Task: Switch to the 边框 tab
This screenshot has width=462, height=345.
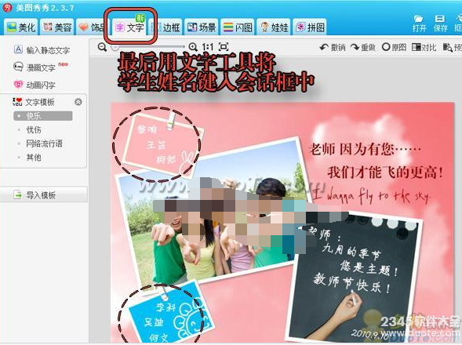Action: [x=166, y=27]
